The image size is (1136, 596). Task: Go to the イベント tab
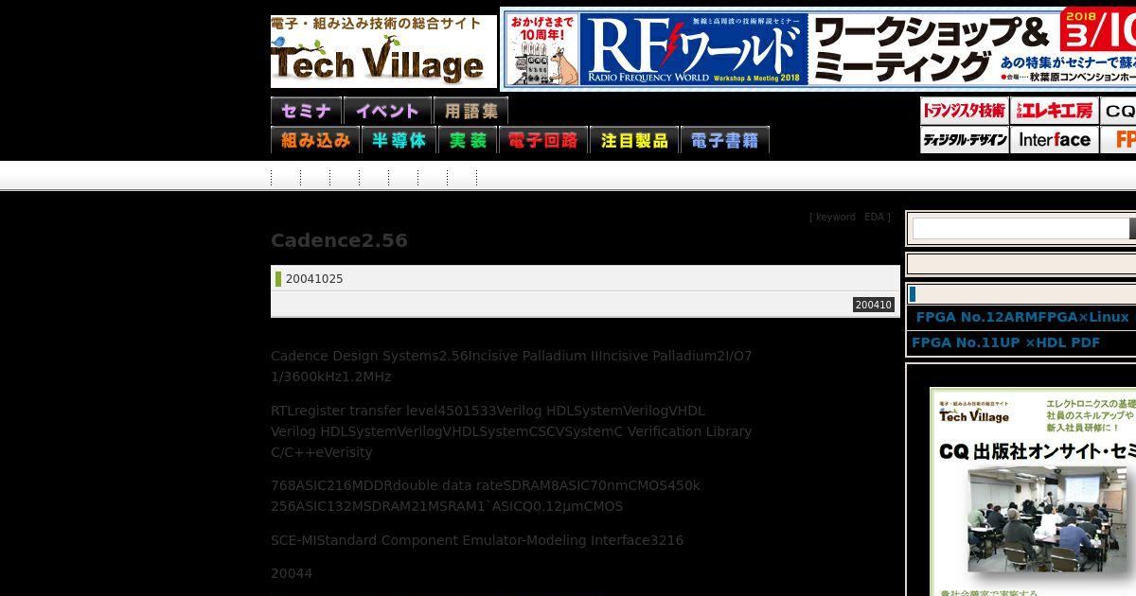click(x=387, y=111)
